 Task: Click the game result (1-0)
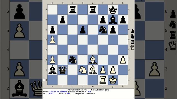pyautogui.click(x=107, y=90)
